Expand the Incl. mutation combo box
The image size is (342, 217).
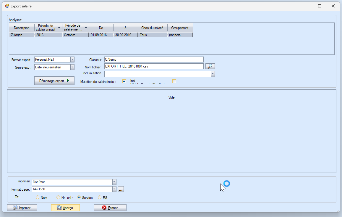tap(213, 74)
